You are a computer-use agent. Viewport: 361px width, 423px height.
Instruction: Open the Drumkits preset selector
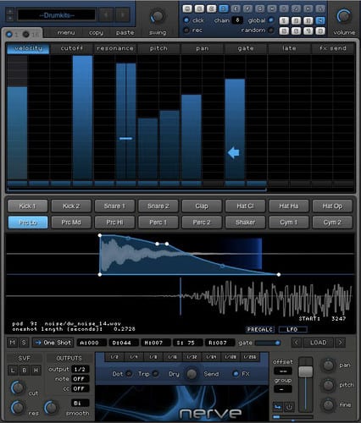[57, 15]
